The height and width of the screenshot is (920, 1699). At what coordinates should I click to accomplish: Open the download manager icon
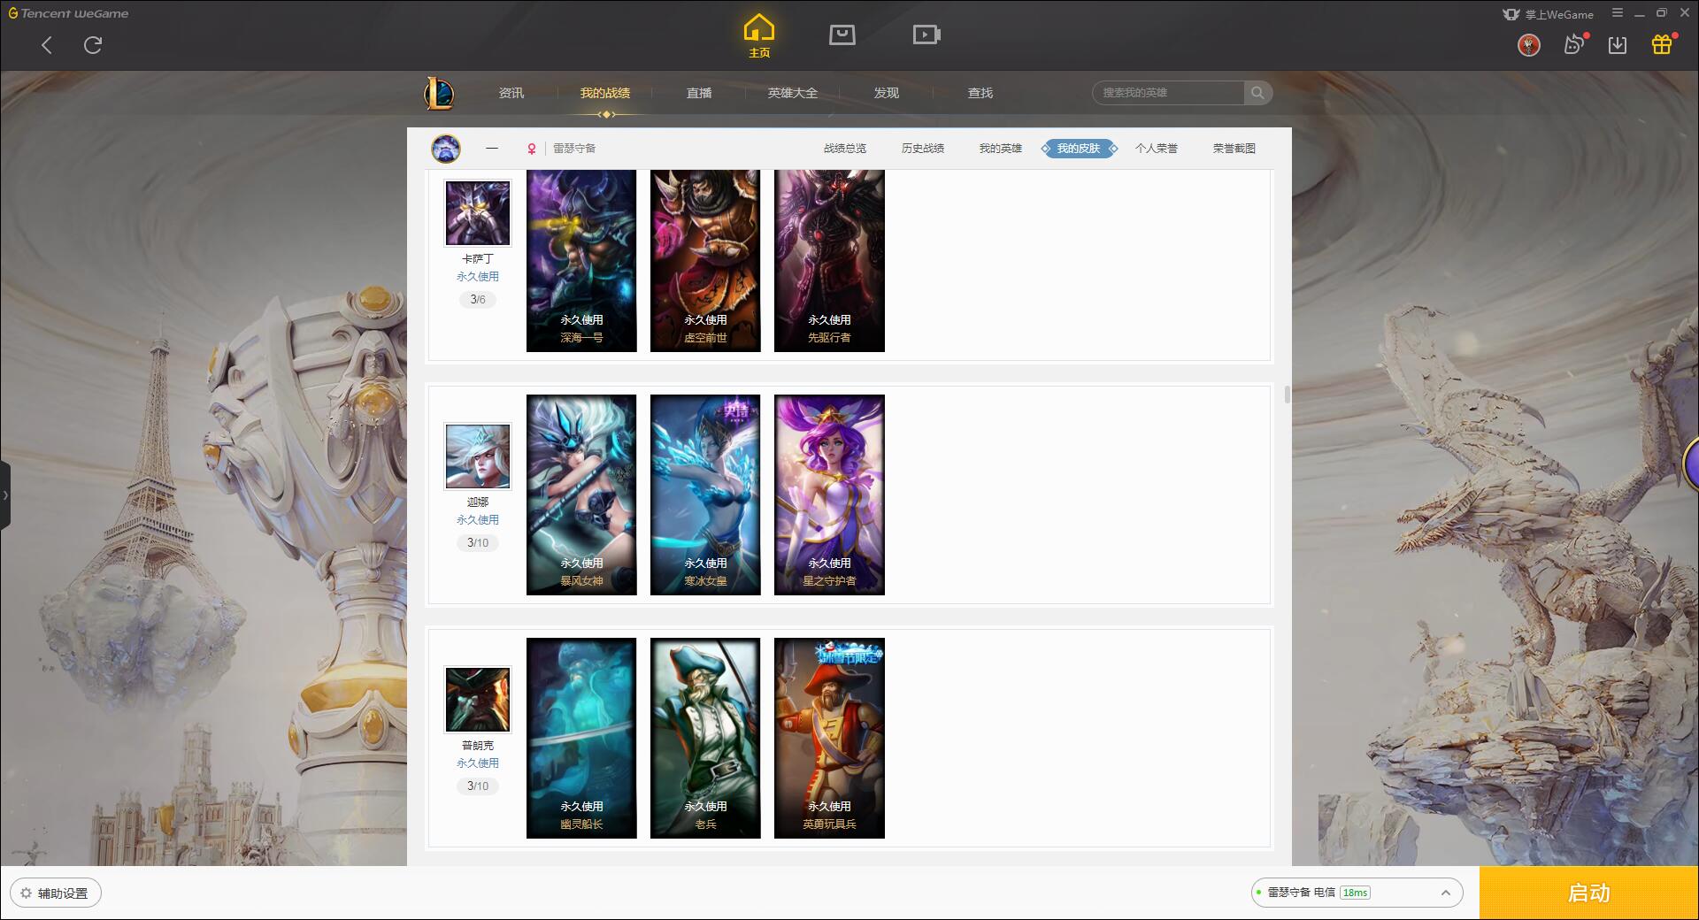coord(1618,45)
